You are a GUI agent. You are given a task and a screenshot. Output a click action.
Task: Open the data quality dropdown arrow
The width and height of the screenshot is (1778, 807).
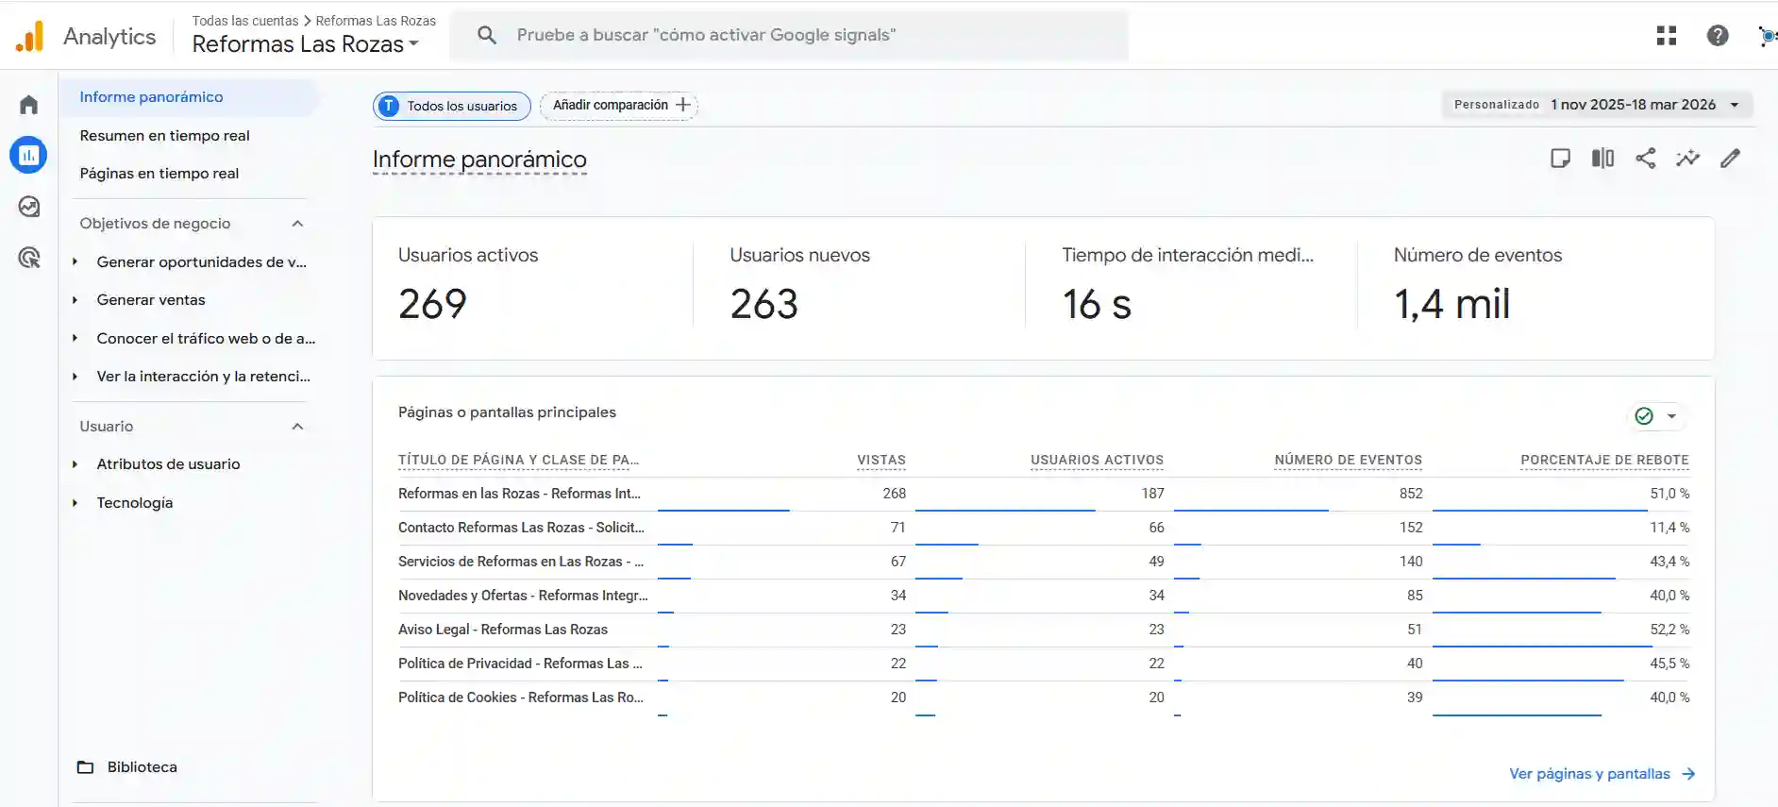click(x=1671, y=416)
